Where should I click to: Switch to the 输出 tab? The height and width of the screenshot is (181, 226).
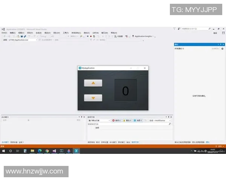tap(128, 142)
